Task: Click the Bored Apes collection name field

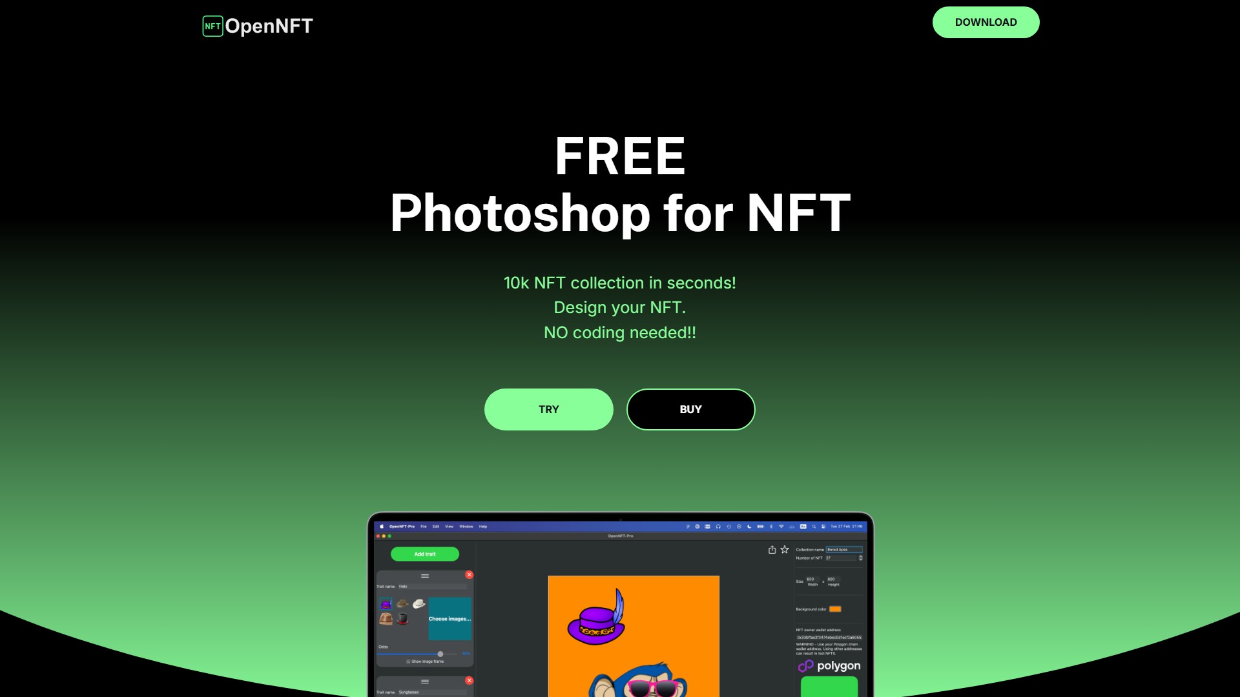Action: click(x=843, y=550)
